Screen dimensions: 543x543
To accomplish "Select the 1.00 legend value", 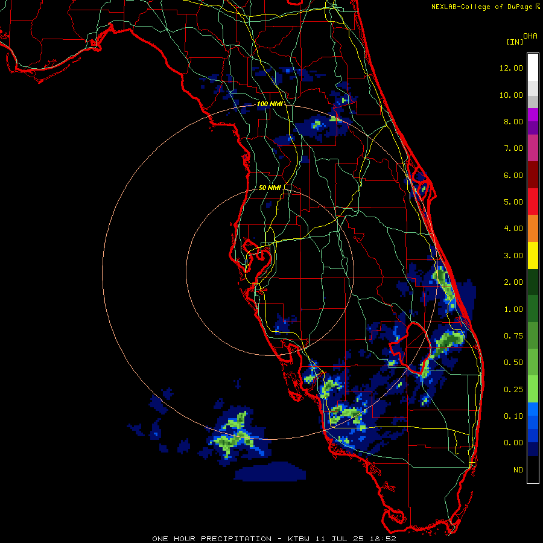I will 513,310.
